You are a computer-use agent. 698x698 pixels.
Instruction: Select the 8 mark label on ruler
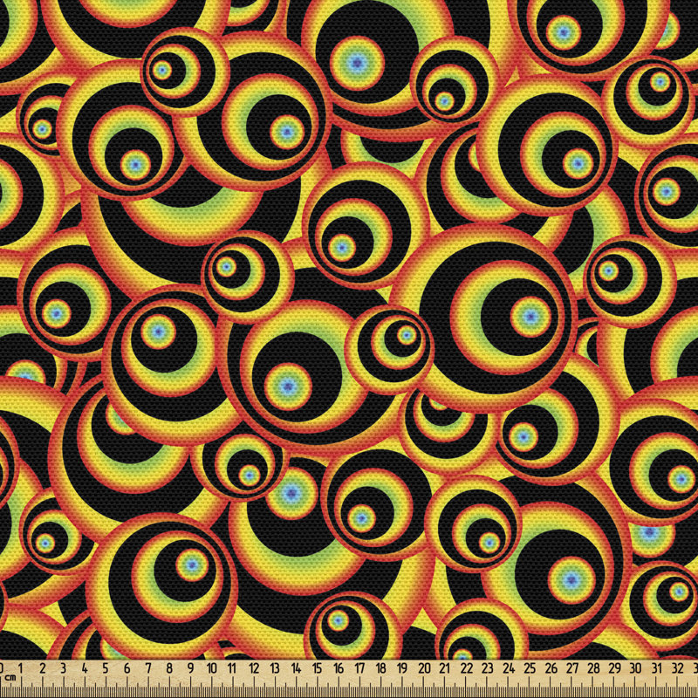click(x=169, y=668)
